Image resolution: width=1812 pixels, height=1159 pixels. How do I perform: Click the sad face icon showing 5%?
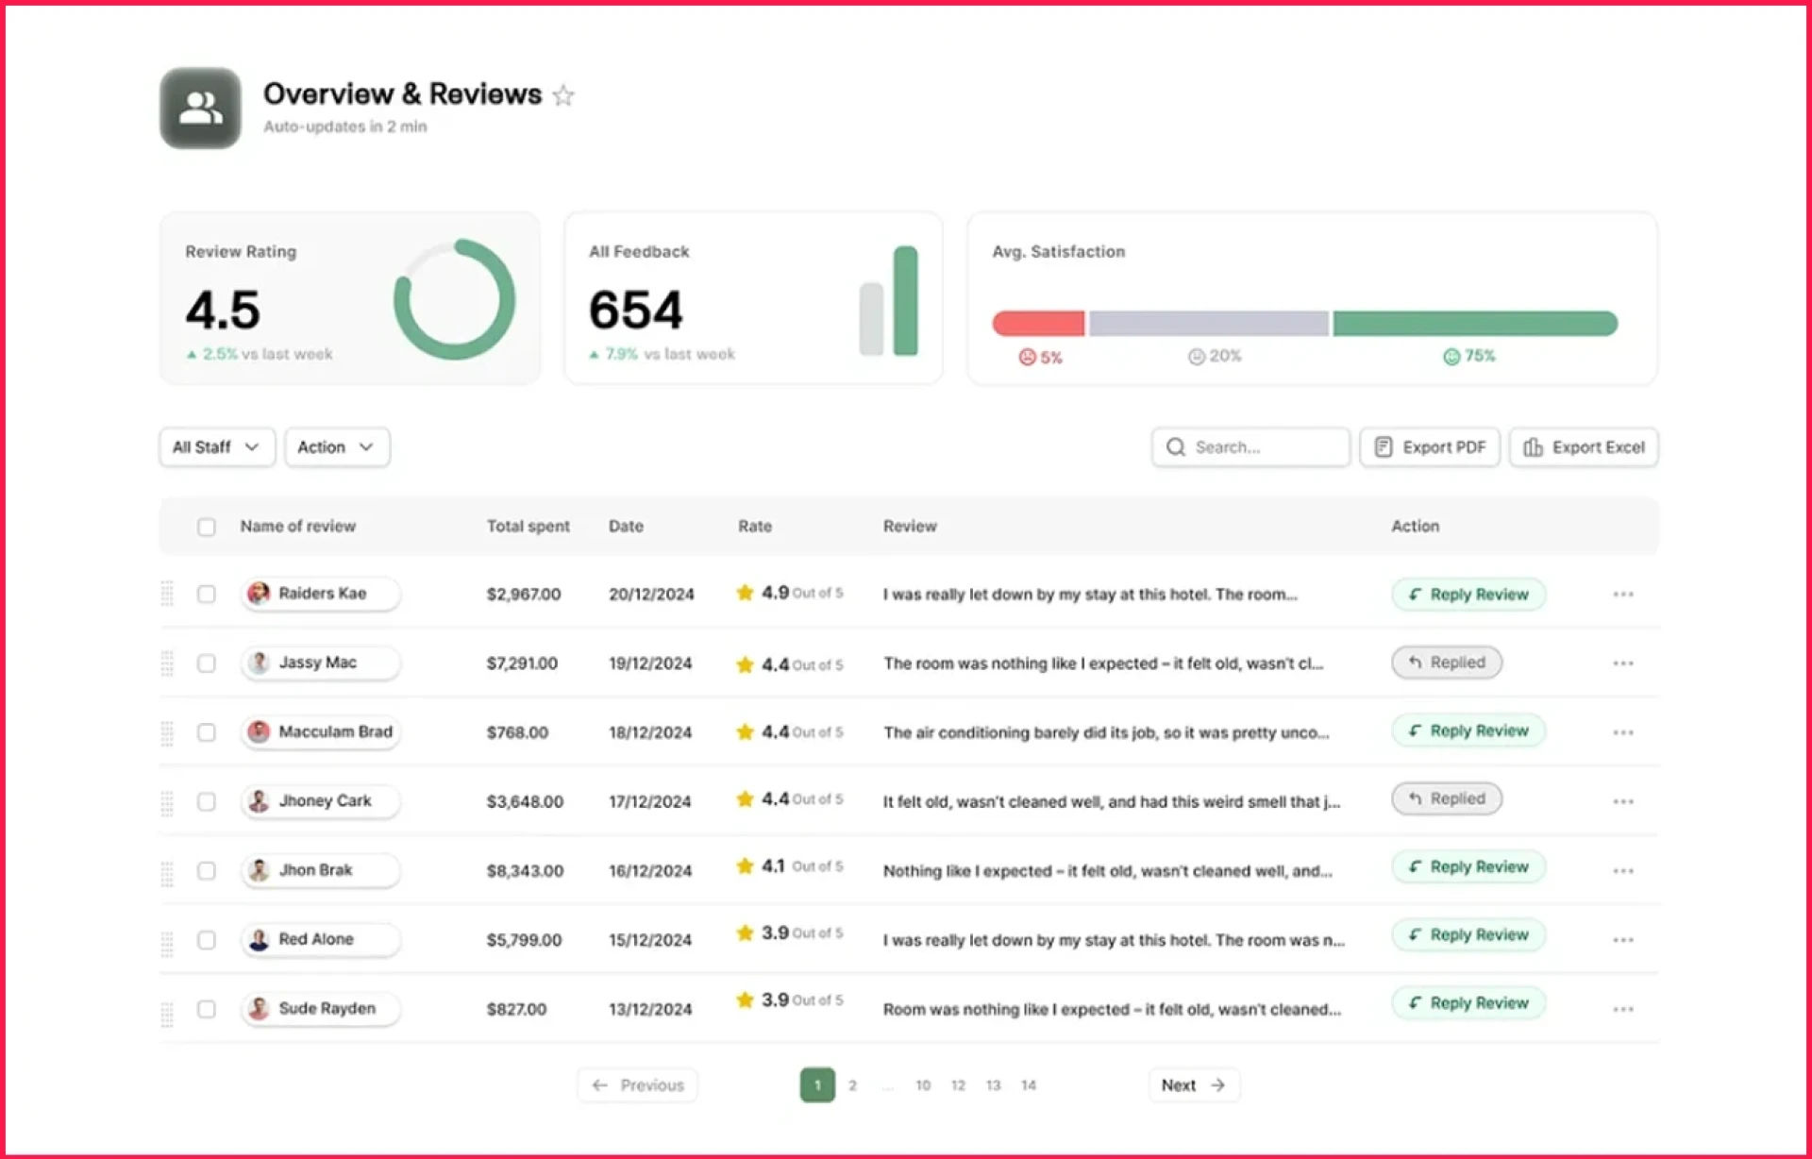click(x=1027, y=357)
